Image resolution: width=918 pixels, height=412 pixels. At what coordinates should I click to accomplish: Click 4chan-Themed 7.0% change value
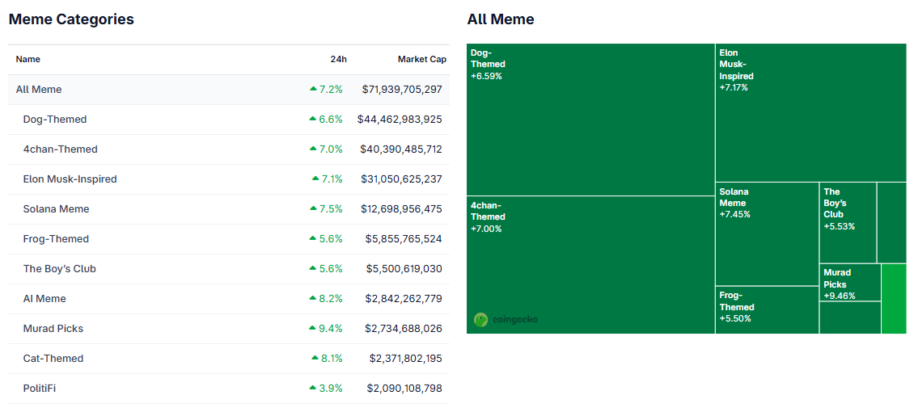tap(331, 149)
